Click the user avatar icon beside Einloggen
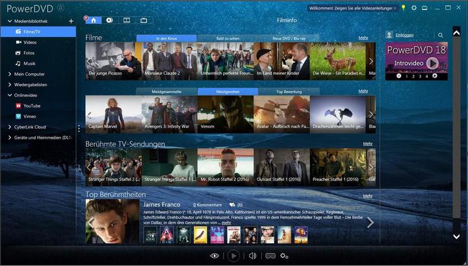The image size is (468, 266). [389, 35]
